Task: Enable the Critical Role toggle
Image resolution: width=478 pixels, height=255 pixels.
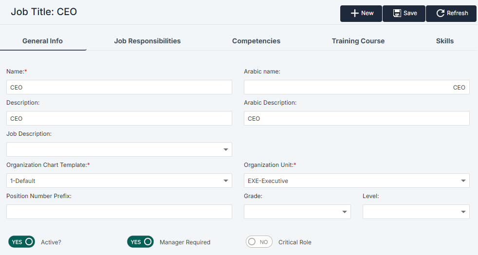Action: point(259,242)
